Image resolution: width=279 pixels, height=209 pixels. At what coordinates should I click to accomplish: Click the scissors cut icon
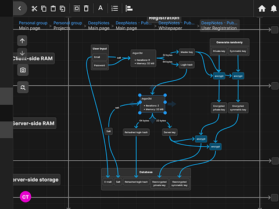click(x=34, y=9)
